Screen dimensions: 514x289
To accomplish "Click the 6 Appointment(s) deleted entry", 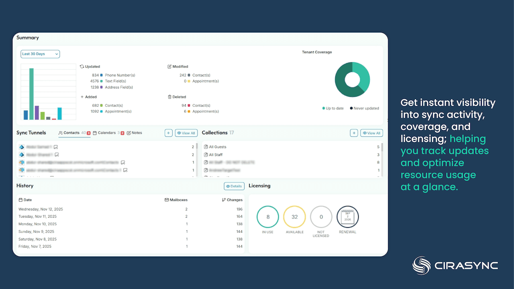I will [201, 111].
